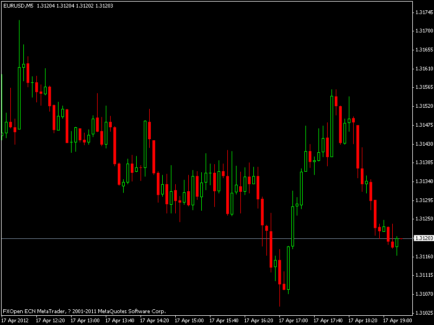Select the 1.31340 level on price scale

tap(423, 181)
